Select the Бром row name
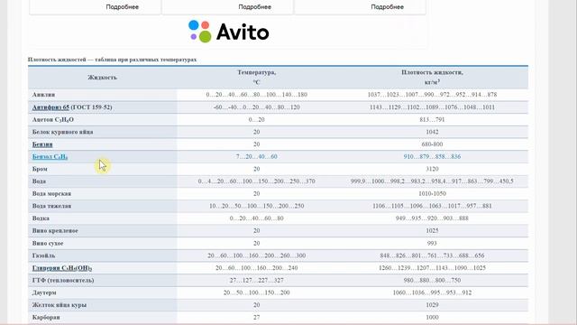Image resolution: width=577 pixels, height=325 pixels. (40, 169)
